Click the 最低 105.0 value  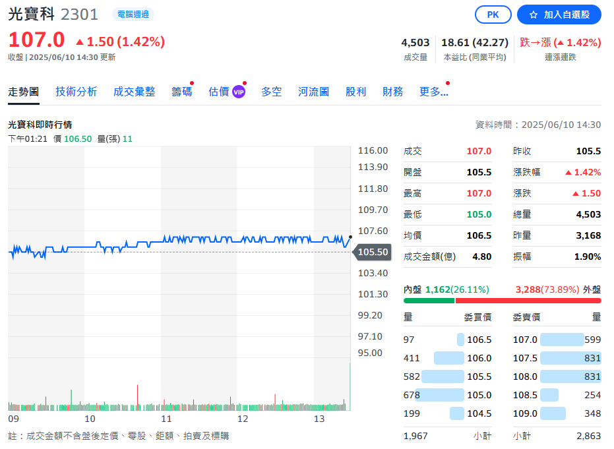(x=479, y=214)
